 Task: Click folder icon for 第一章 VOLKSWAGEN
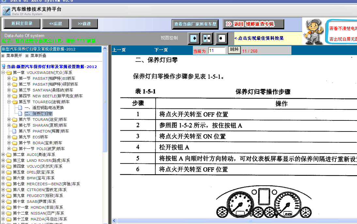coord(9,73)
